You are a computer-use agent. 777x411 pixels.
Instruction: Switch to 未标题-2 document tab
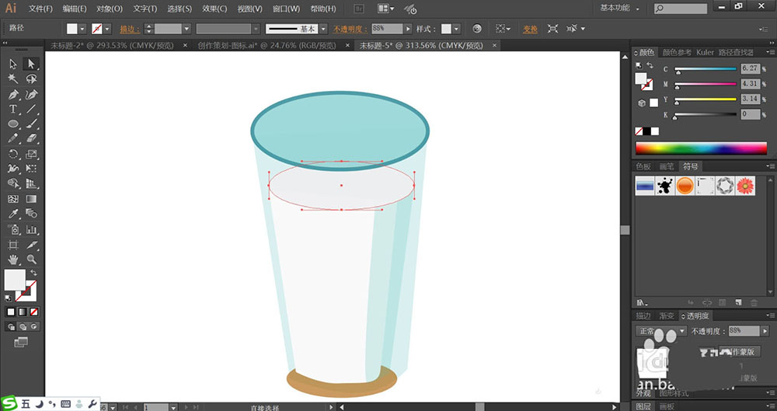[114, 46]
